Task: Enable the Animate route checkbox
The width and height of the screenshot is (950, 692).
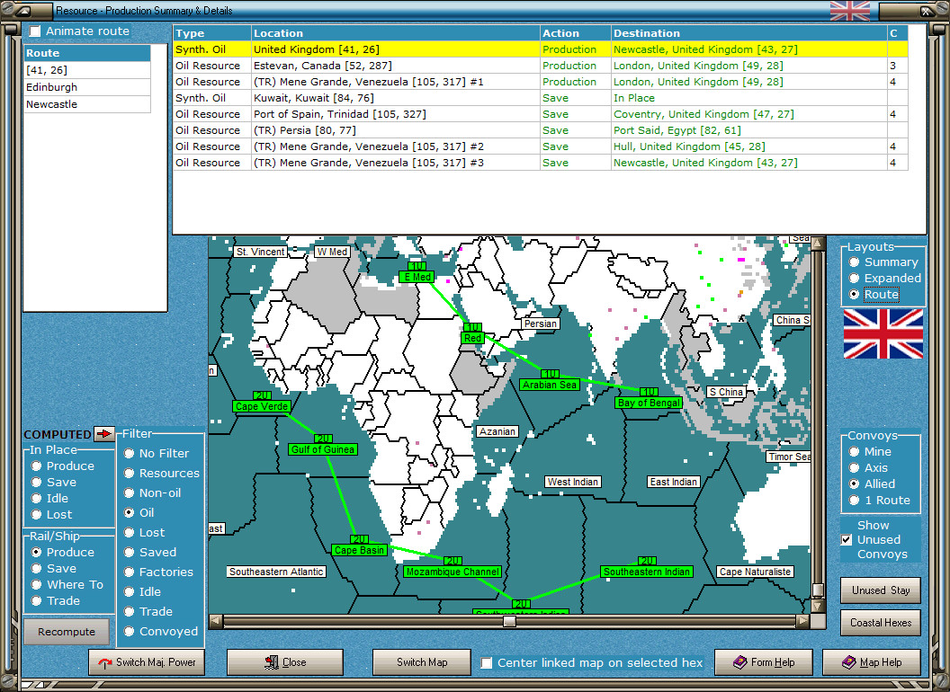Action: pyautogui.click(x=35, y=31)
